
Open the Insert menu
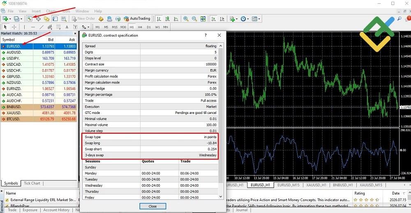click(x=36, y=11)
